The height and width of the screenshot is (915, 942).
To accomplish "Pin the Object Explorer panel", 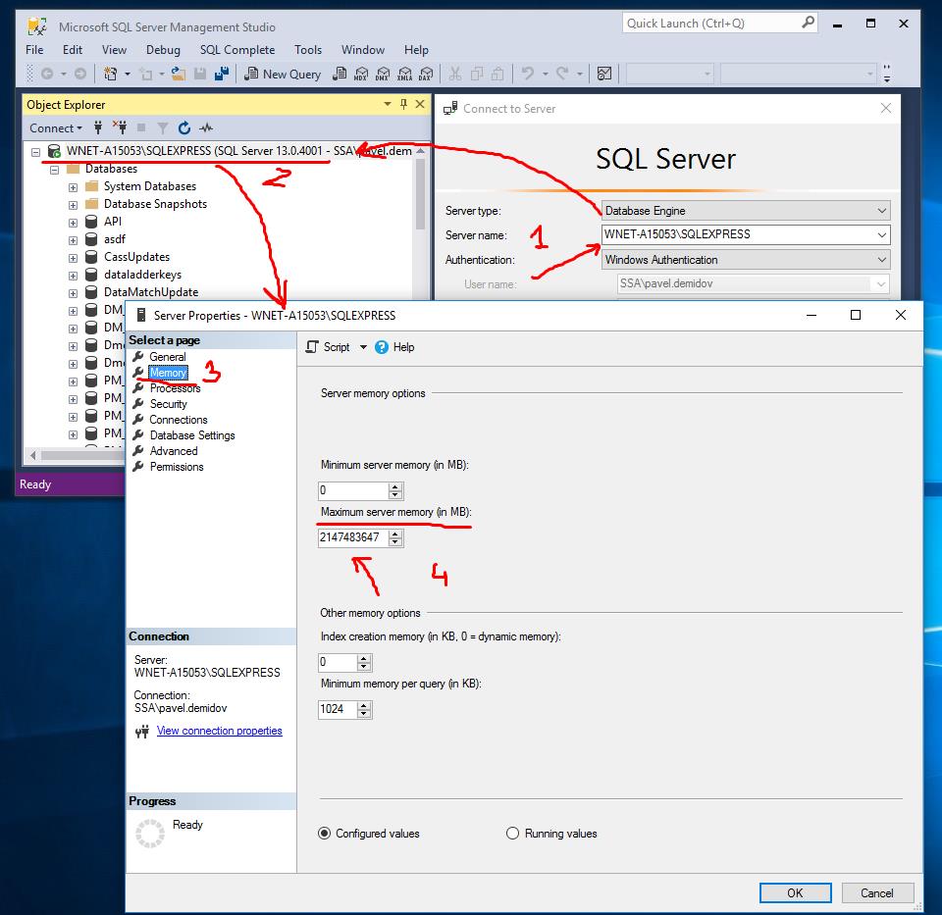I will click(x=403, y=105).
